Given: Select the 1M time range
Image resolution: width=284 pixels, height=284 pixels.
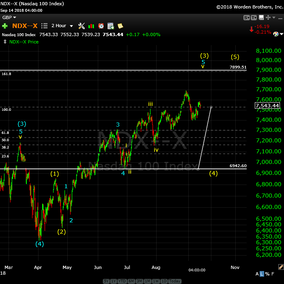Looking at the screenshot, I should click(147, 281).
